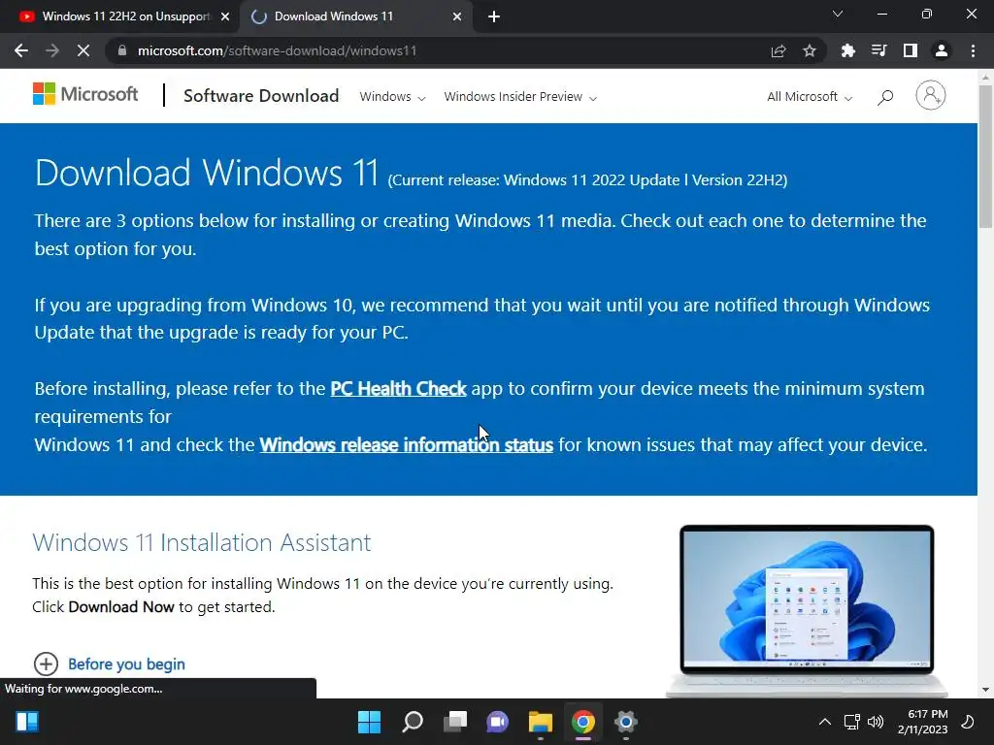Click the Chrome taskbar icon

click(582, 722)
